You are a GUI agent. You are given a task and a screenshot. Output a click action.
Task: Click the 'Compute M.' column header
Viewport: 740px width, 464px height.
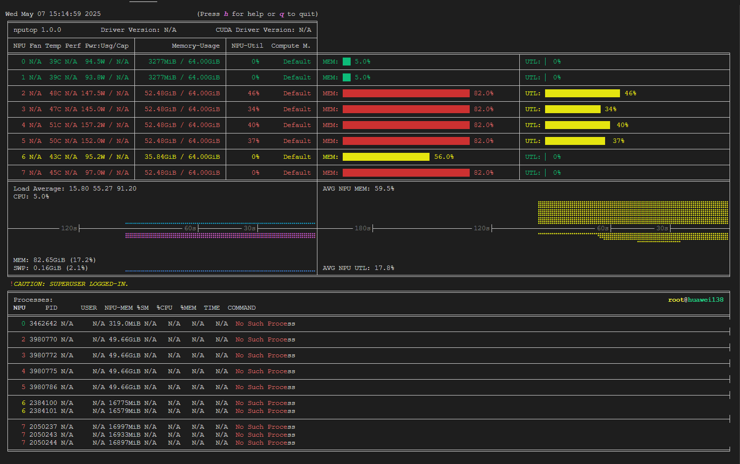(x=291, y=46)
